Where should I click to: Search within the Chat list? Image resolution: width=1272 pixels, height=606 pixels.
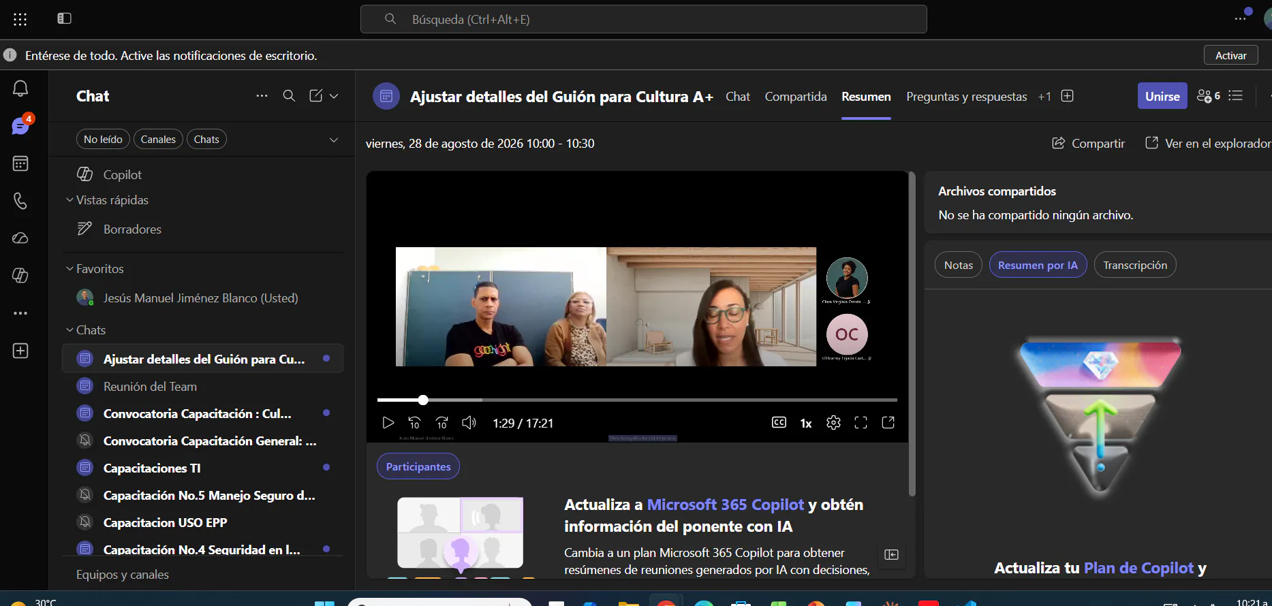pyautogui.click(x=289, y=96)
